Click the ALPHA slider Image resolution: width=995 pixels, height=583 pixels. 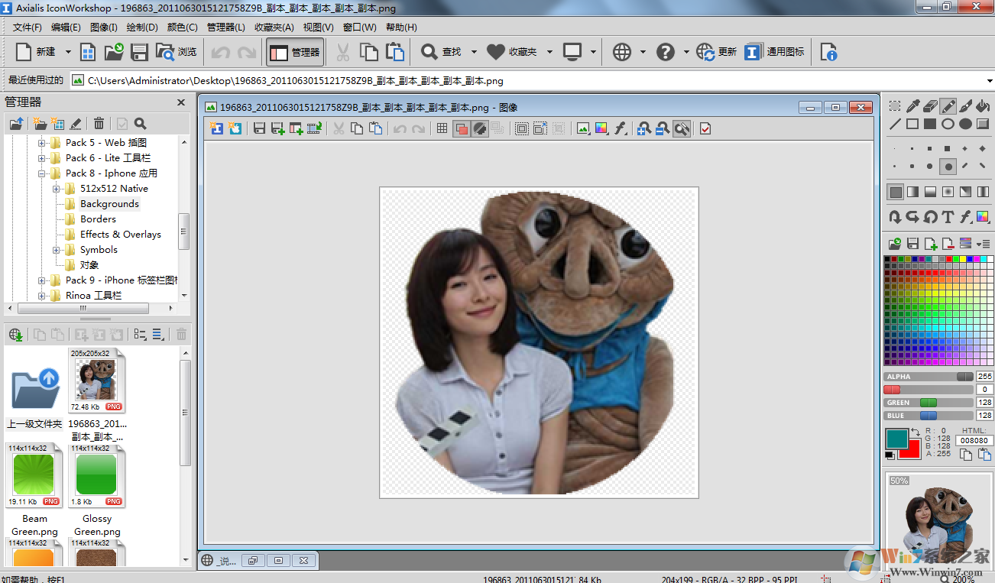coord(929,377)
